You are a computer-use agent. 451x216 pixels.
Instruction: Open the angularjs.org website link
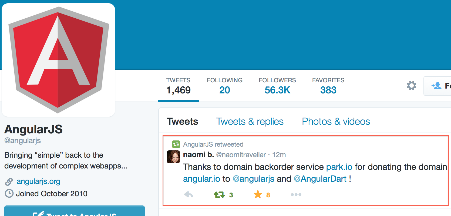(x=38, y=181)
